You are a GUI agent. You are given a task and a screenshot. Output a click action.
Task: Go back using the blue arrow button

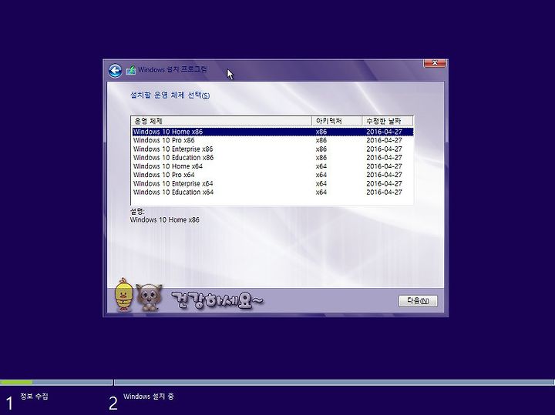click(115, 71)
